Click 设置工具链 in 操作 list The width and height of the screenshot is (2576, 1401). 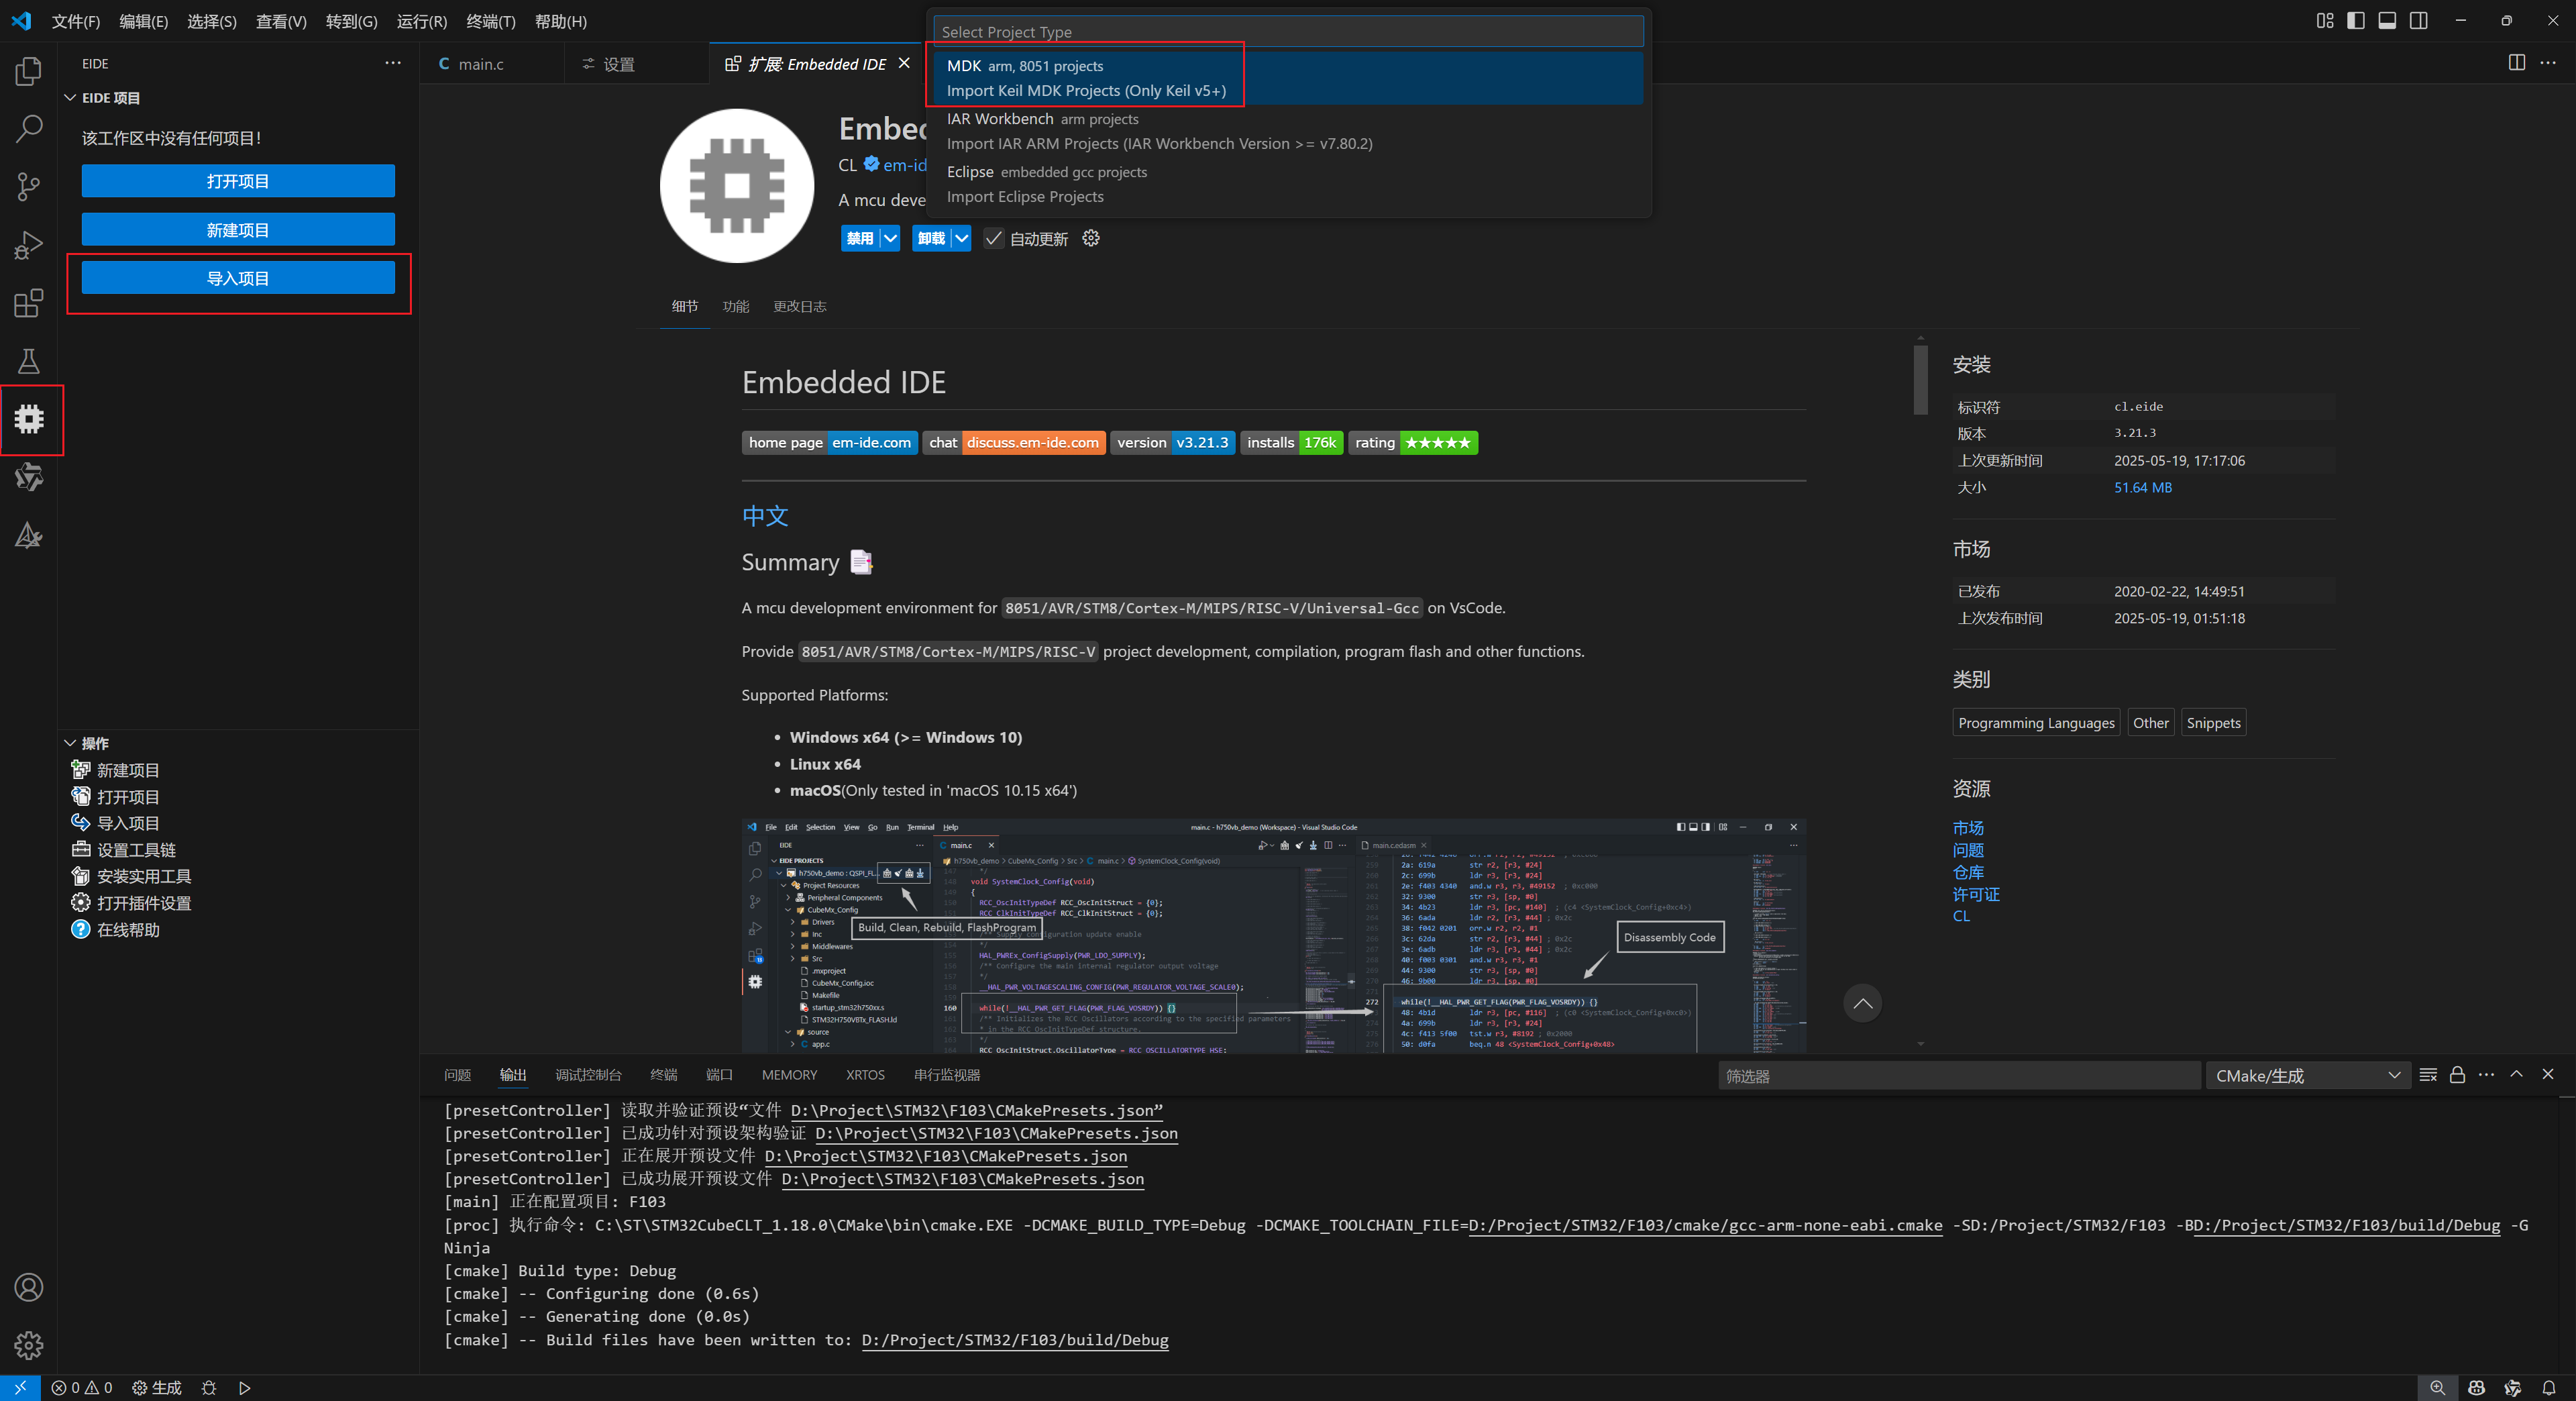[x=135, y=850]
